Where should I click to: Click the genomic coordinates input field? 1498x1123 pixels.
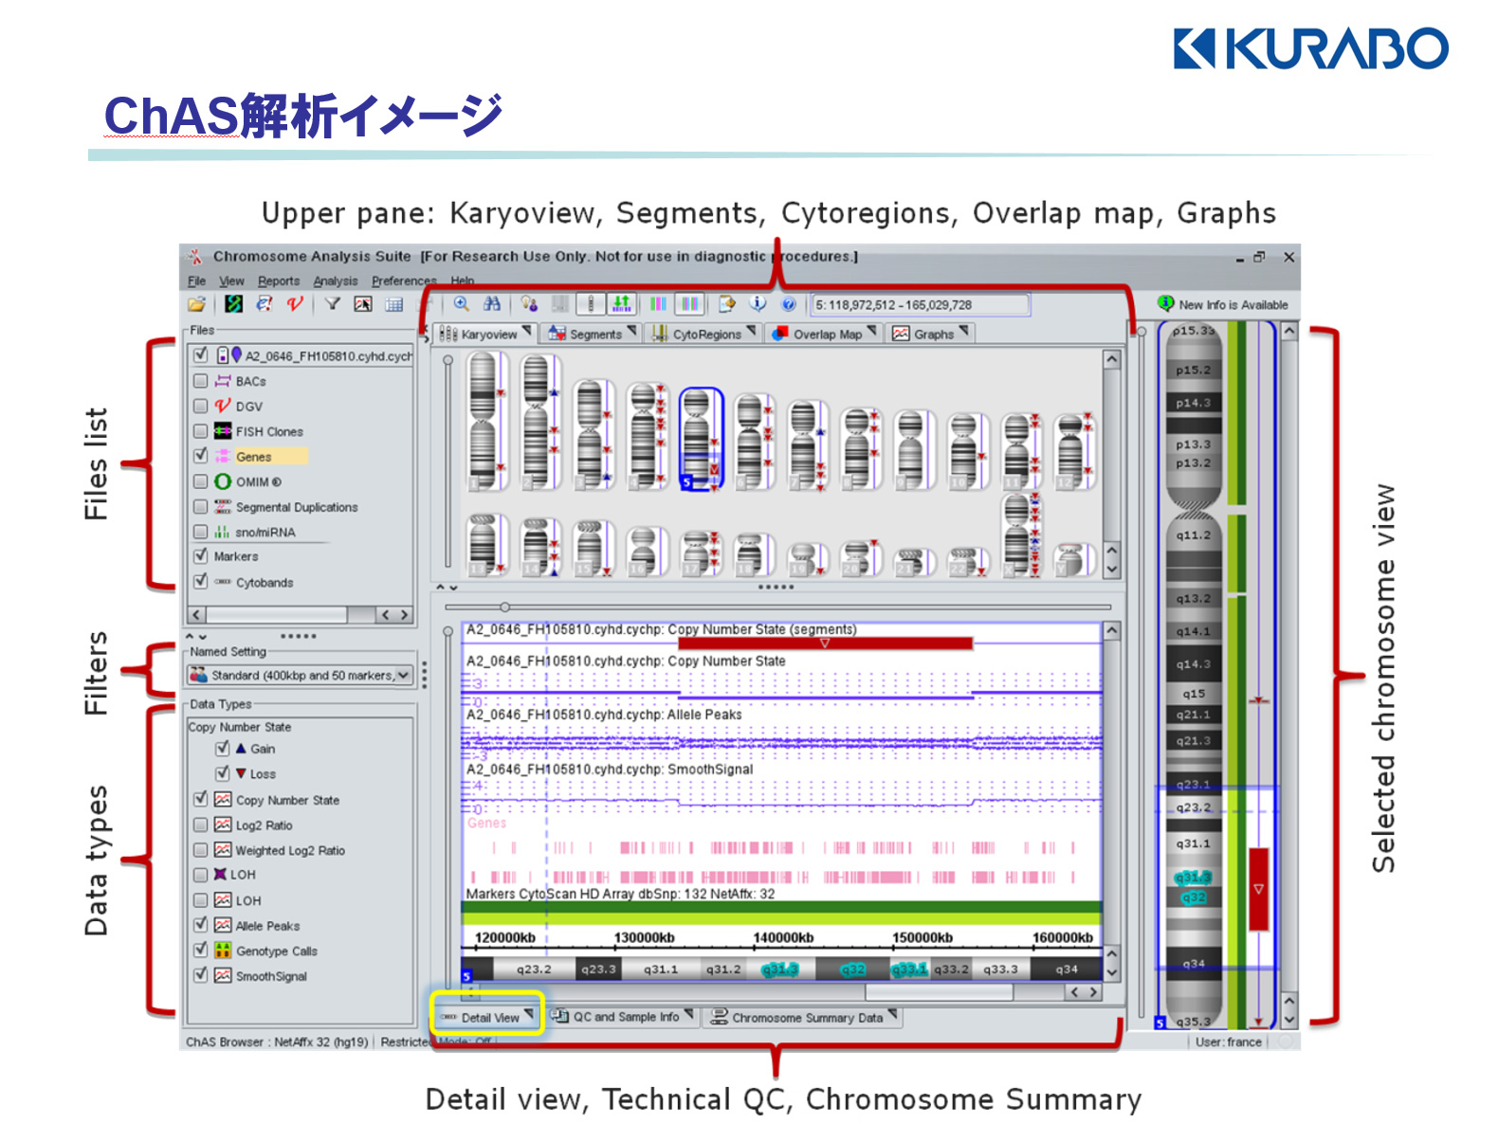point(919,305)
